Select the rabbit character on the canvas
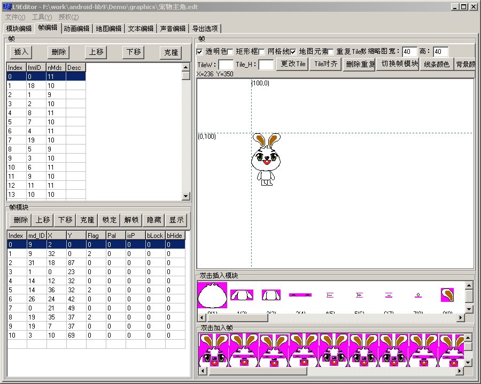This screenshot has width=481, height=384. 266,159
